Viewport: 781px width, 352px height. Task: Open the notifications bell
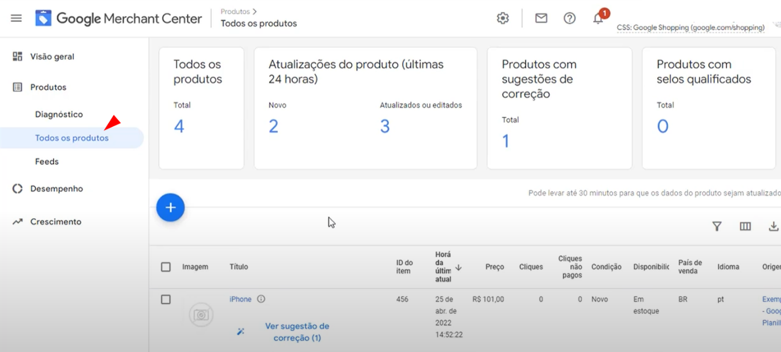point(598,19)
